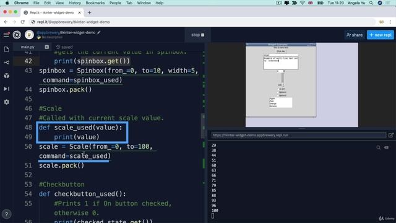
Task: Click the main.py tab options icon
Action: (x=47, y=47)
